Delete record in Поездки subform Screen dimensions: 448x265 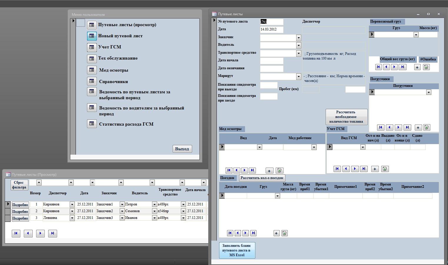[x=284, y=233]
